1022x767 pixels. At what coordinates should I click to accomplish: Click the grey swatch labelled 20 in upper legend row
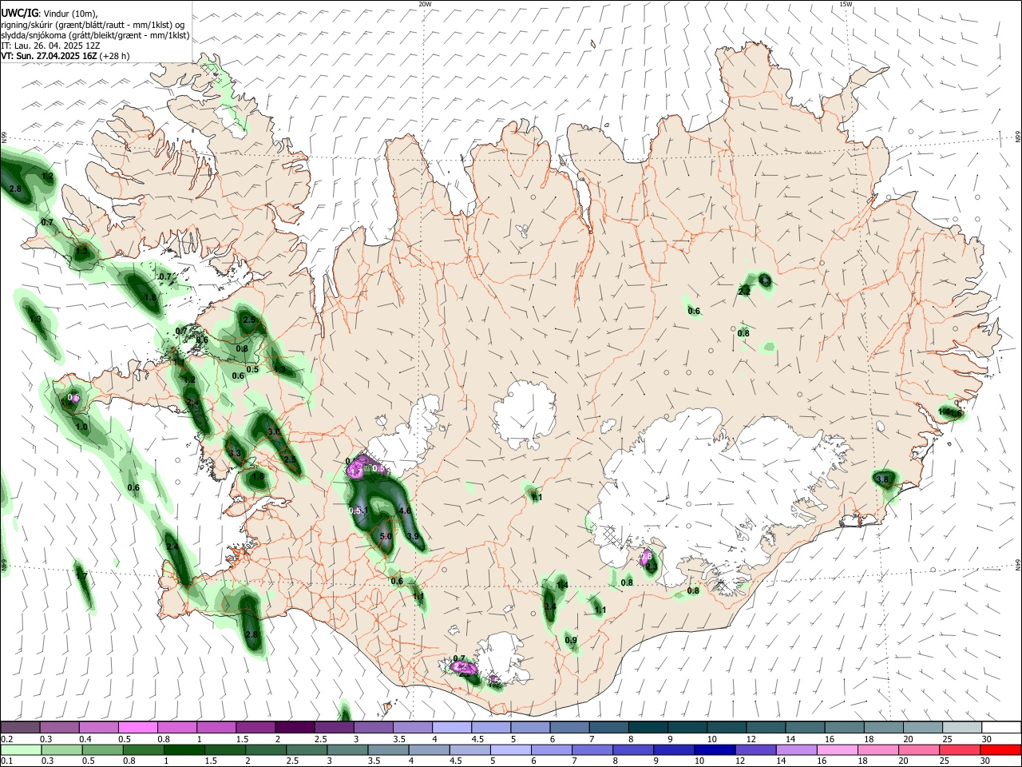tap(923, 727)
